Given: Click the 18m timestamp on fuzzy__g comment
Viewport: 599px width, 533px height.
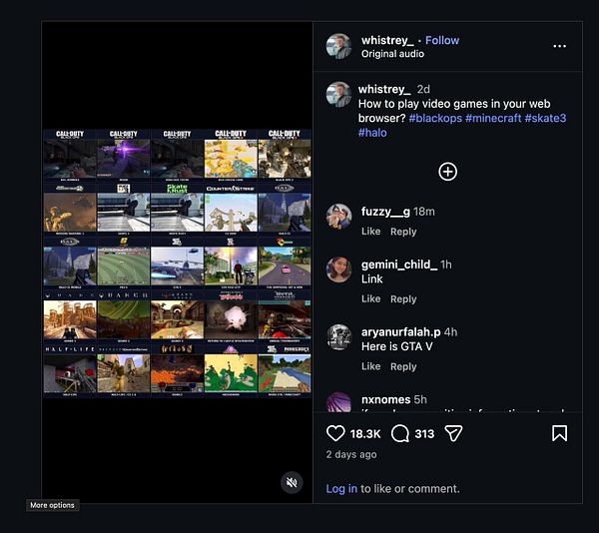Looking at the screenshot, I should (x=424, y=212).
